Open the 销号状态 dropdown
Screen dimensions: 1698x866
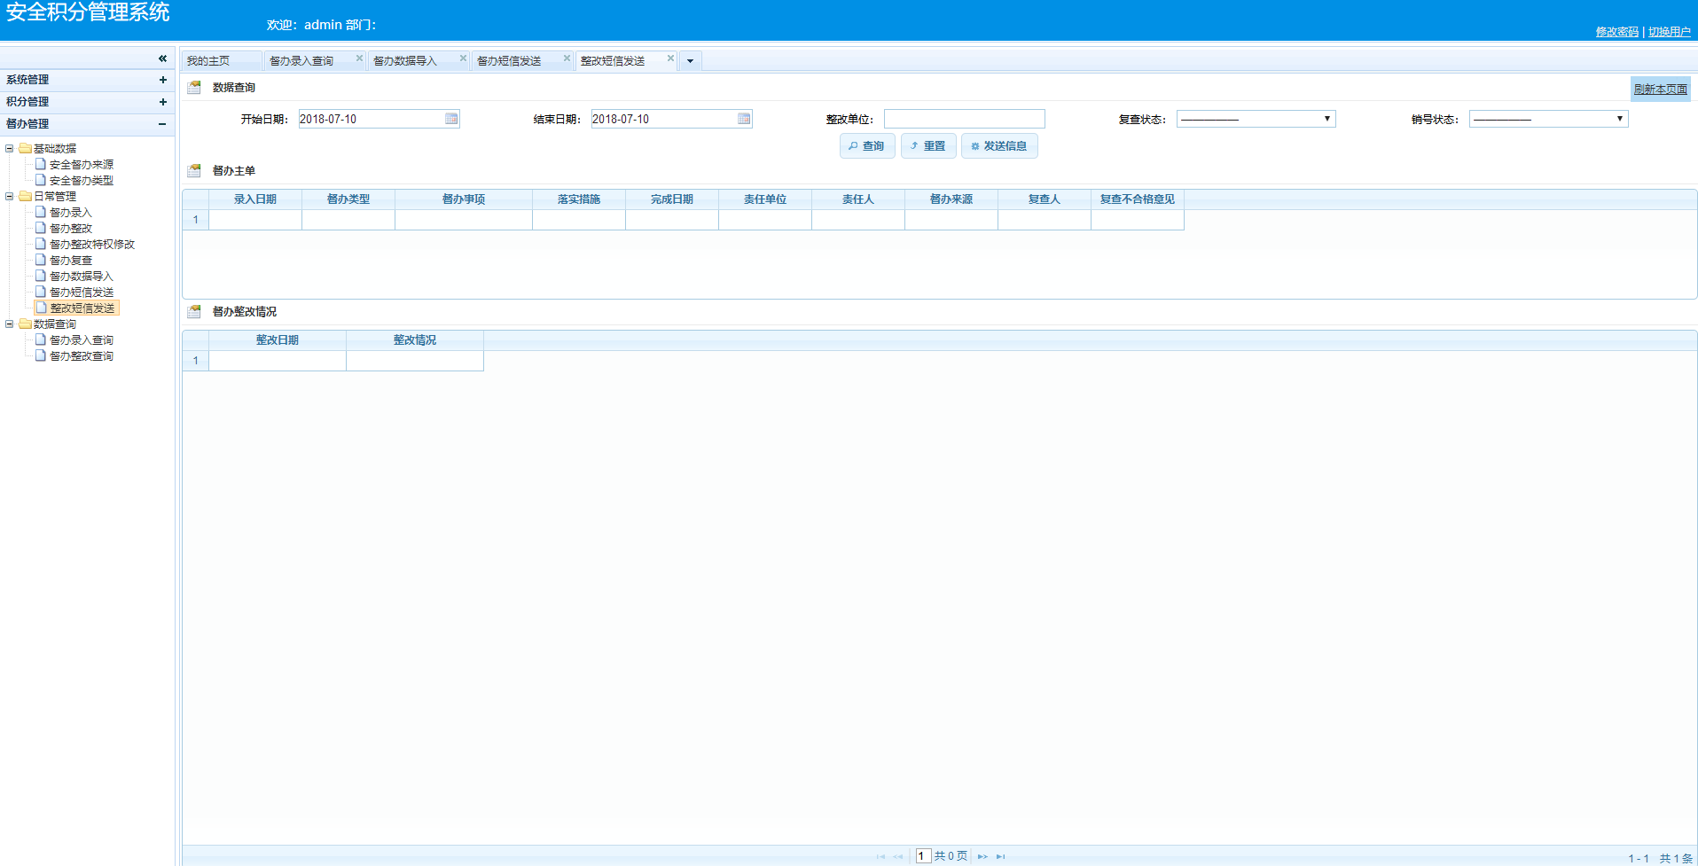coord(1548,119)
